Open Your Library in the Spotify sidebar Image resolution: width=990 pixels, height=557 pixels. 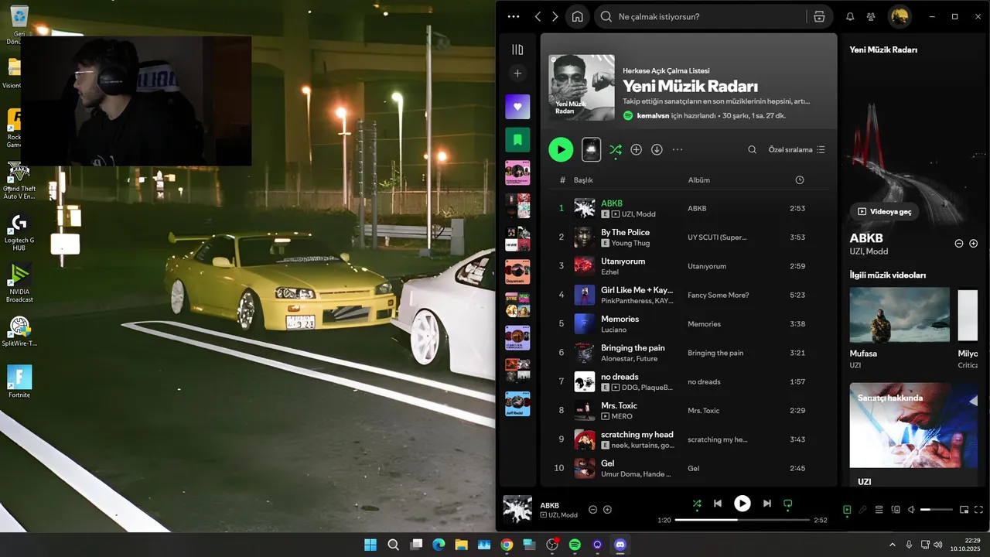517,50
